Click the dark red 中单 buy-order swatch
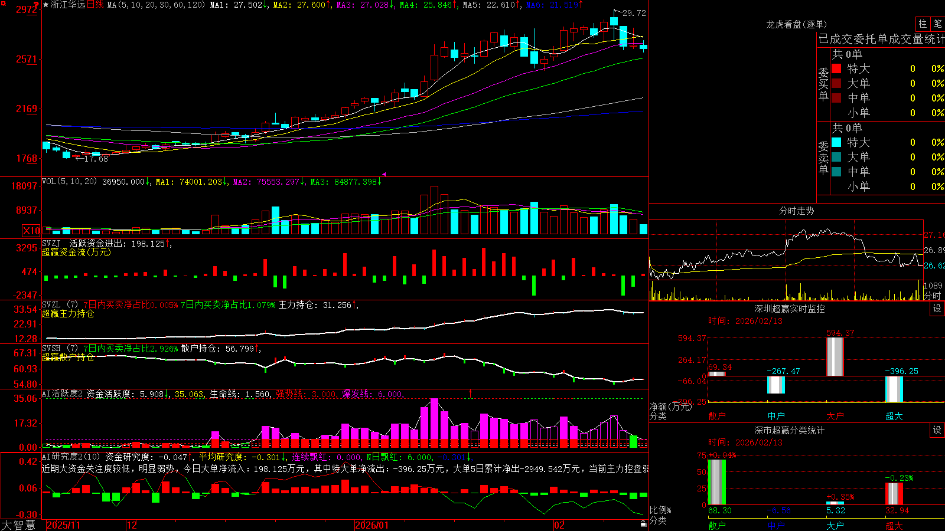 coord(836,98)
